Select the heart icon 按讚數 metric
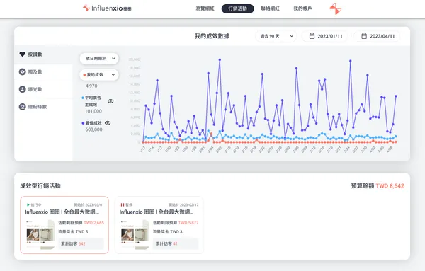 (23, 54)
